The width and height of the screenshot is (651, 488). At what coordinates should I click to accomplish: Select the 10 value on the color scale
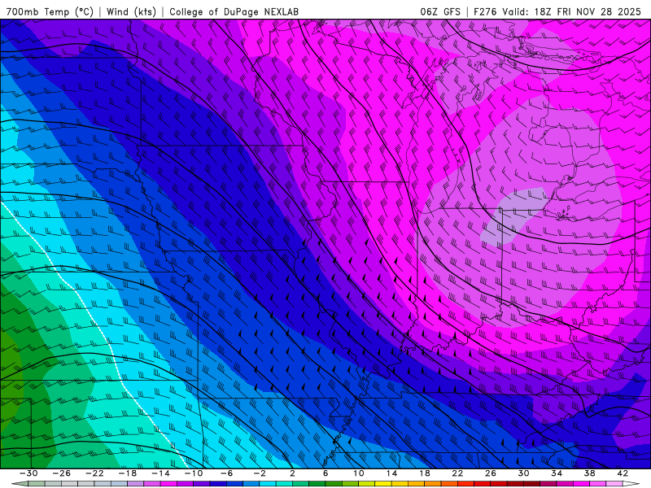pyautogui.click(x=359, y=473)
